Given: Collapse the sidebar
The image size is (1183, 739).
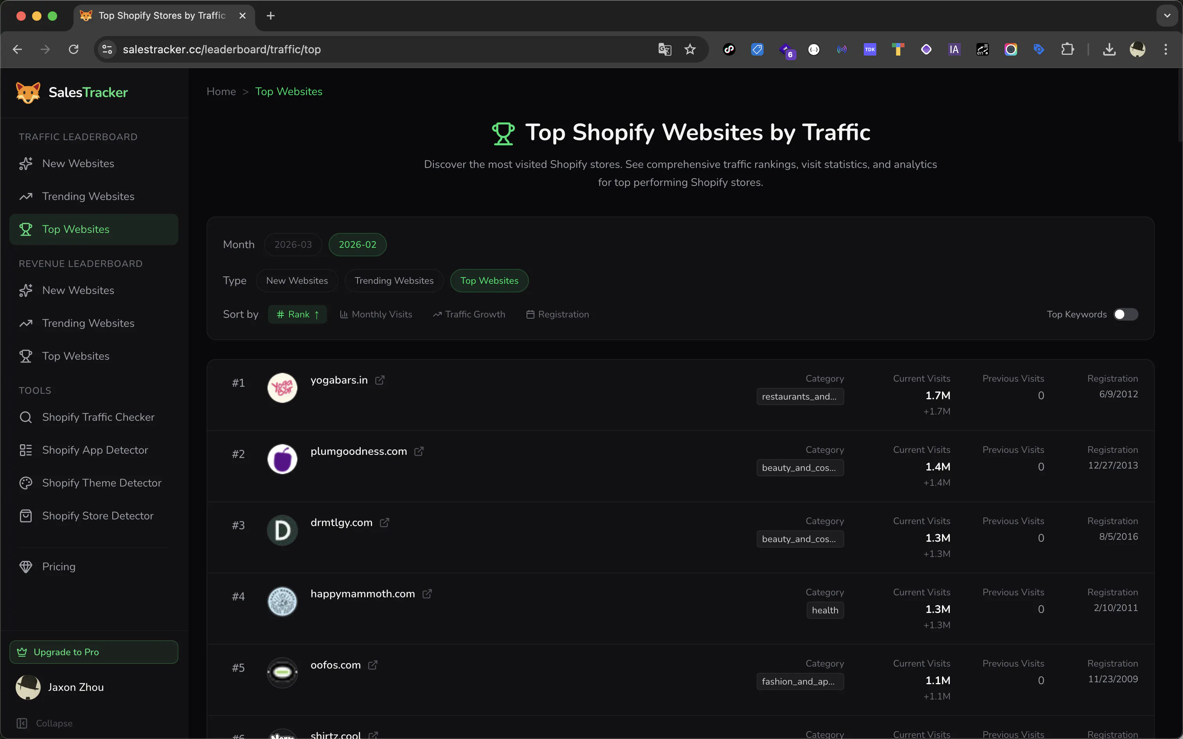Looking at the screenshot, I should tap(45, 723).
